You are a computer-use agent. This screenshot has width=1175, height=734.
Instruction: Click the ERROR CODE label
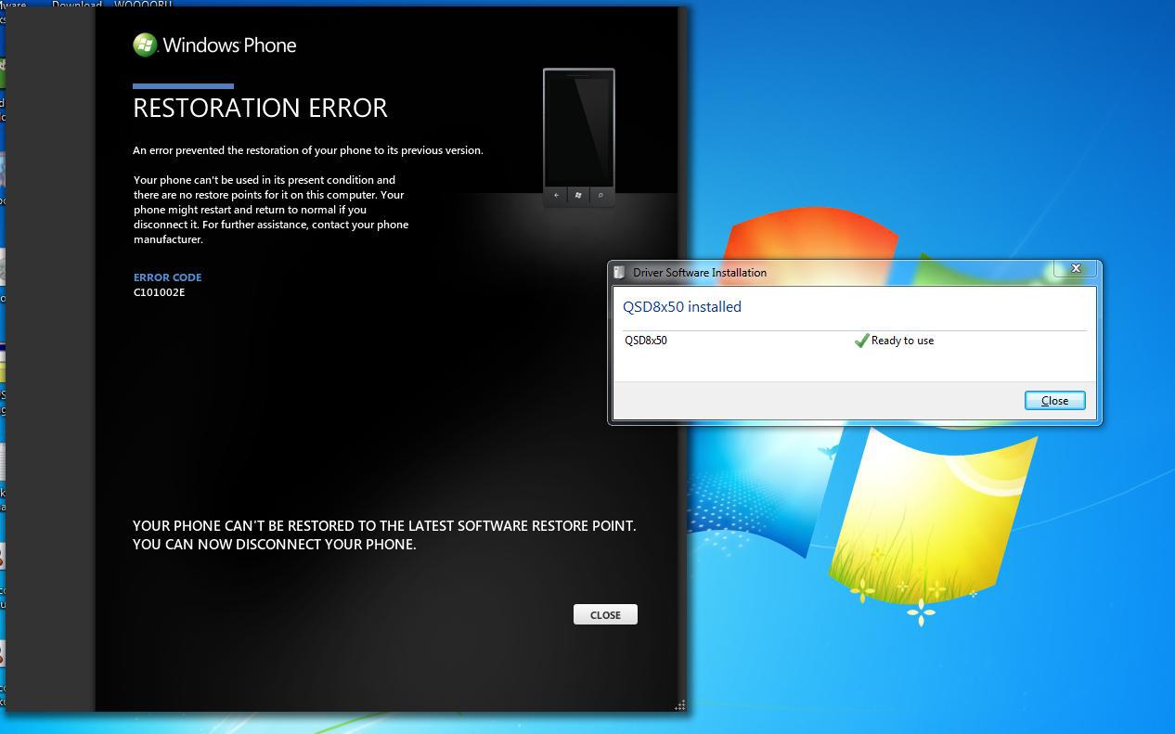167,277
